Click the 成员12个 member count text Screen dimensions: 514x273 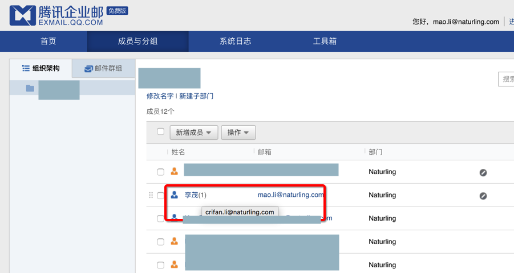[160, 111]
